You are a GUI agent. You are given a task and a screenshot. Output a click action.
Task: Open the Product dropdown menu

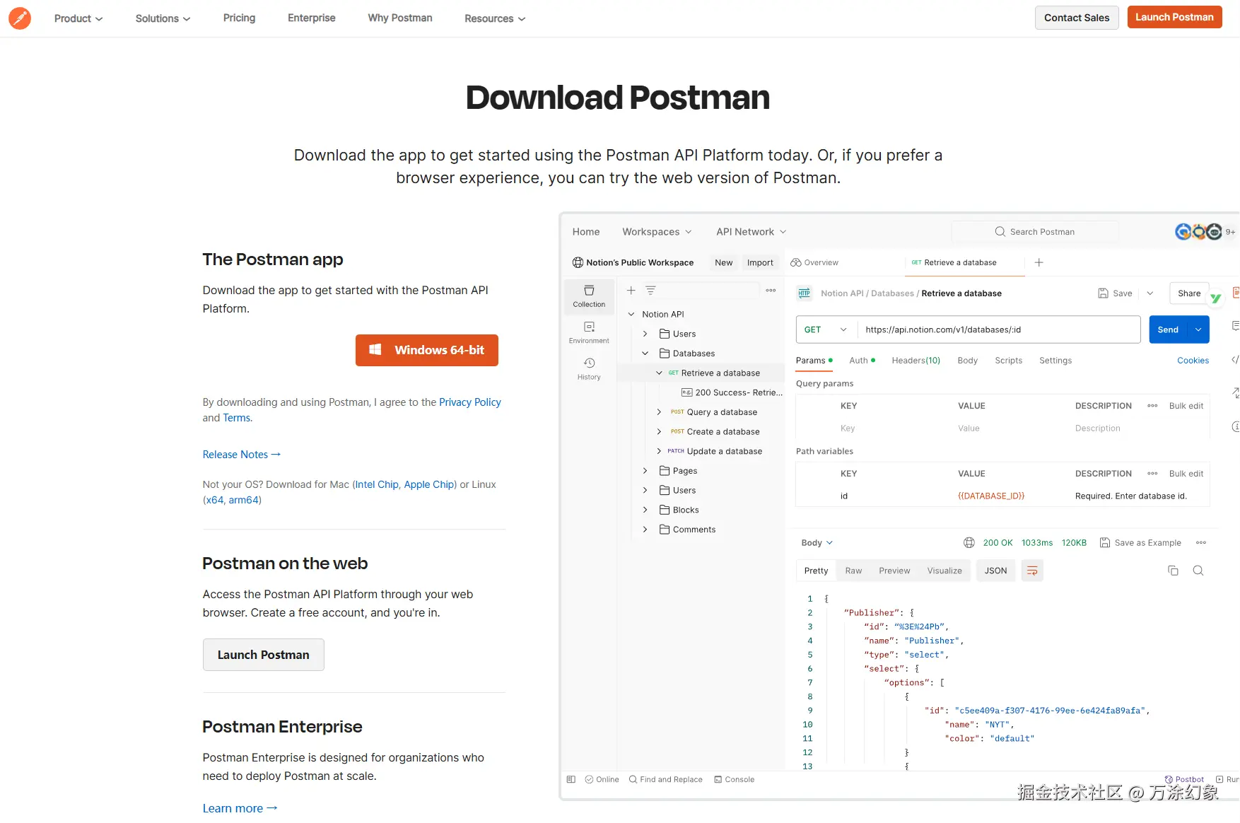point(78,18)
